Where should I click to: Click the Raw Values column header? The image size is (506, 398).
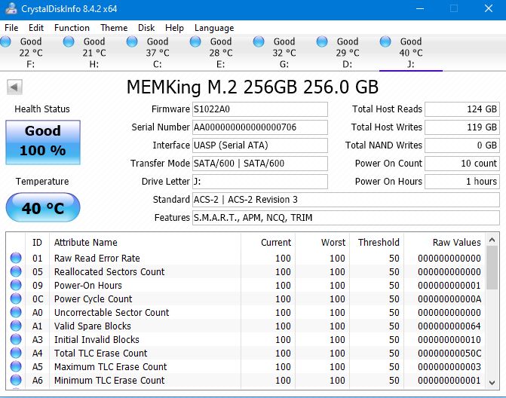[456, 242]
